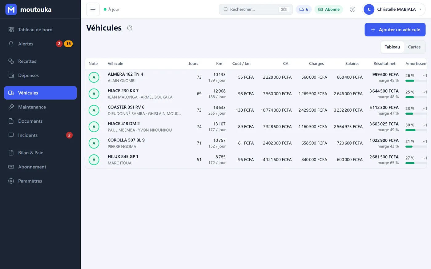431x269 pixels.
Task: Click the help icon beside Véhicules title
Action: point(130,28)
